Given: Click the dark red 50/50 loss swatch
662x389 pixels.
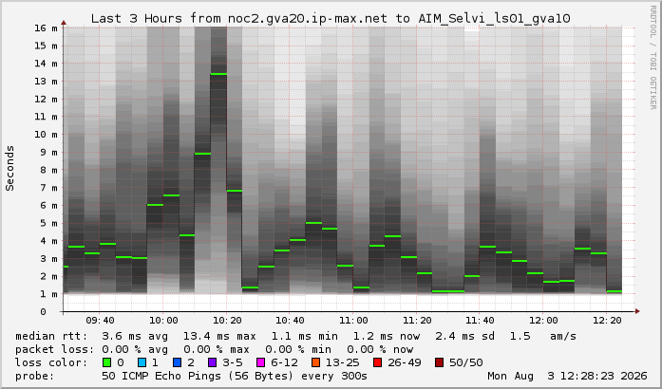Looking at the screenshot, I should pos(439,362).
